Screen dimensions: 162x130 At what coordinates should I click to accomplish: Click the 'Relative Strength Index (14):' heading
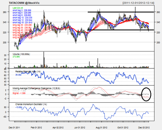pyautogui.click(x=28, y=71)
